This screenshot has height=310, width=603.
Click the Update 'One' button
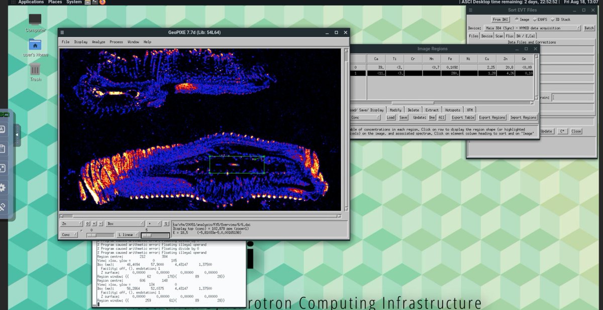click(432, 117)
